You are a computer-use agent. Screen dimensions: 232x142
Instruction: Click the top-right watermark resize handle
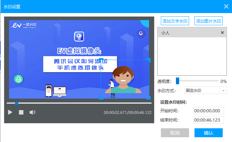click(x=148, y=60)
